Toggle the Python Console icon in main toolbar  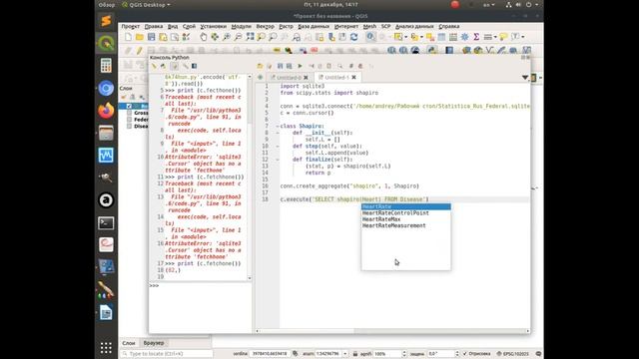432,50
